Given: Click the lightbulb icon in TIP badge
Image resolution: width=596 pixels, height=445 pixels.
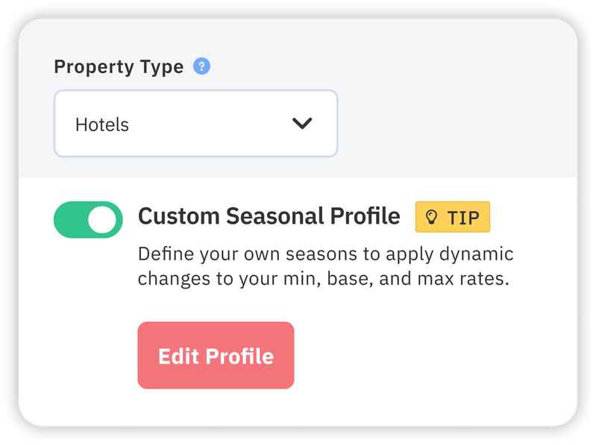Looking at the screenshot, I should [431, 217].
